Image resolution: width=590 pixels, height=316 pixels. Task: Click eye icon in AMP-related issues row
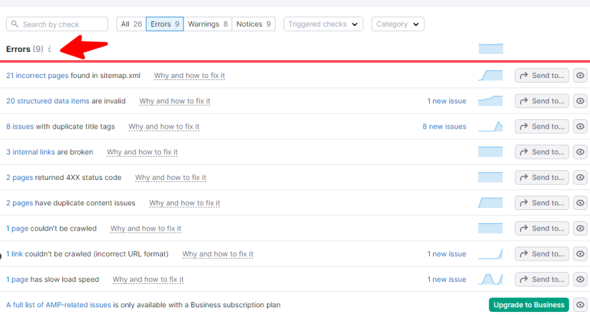pyautogui.click(x=581, y=305)
